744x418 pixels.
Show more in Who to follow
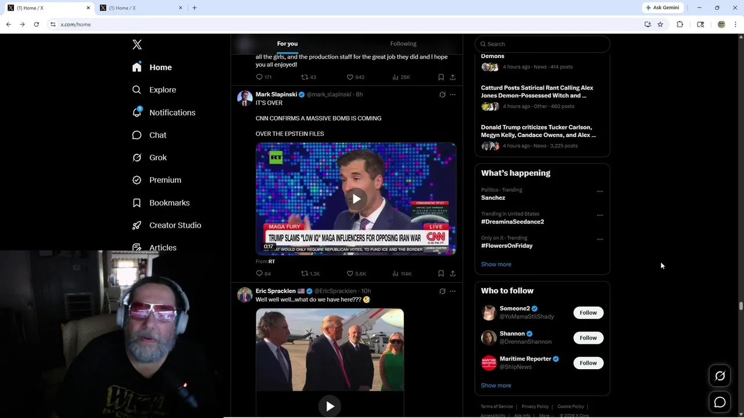click(x=496, y=385)
